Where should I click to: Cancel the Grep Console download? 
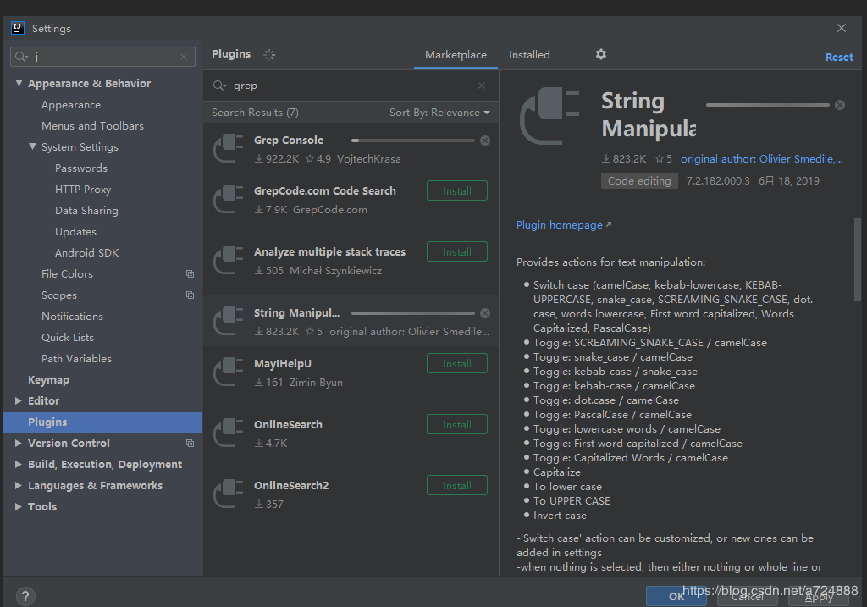[x=485, y=141]
